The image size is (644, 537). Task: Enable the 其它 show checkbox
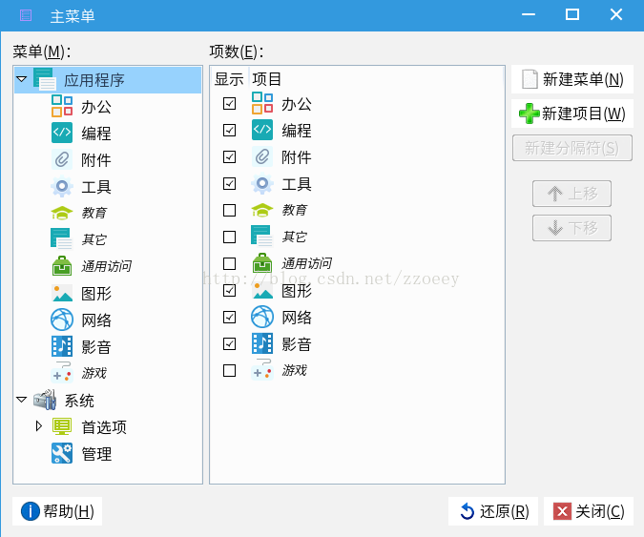(x=229, y=237)
